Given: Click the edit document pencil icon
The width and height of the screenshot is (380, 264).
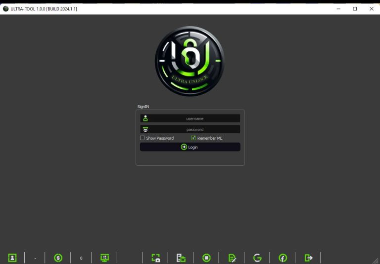Looking at the screenshot, I should (x=232, y=258).
